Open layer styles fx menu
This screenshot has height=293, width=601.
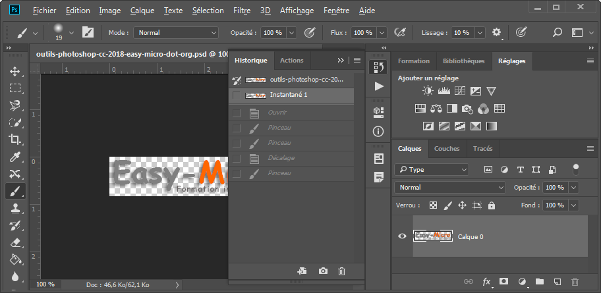(486, 282)
